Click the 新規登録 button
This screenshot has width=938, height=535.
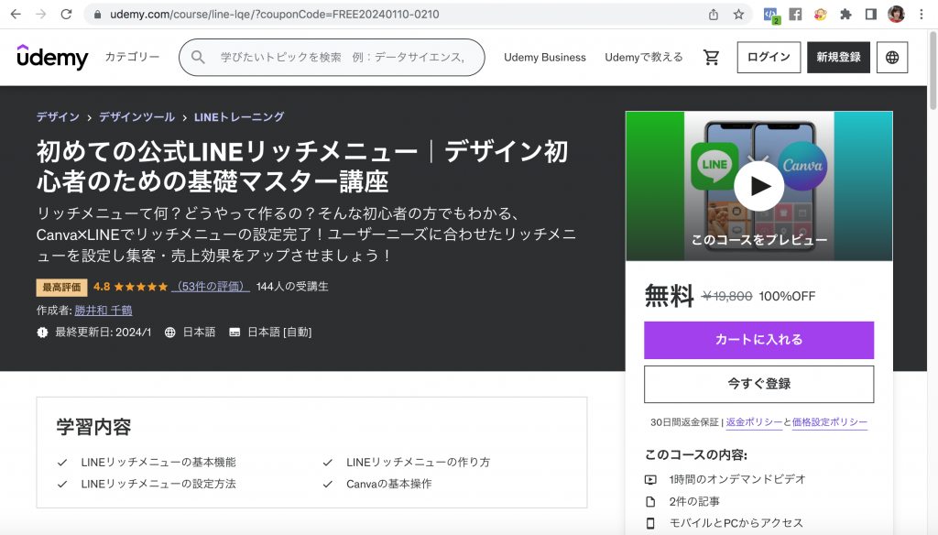838,58
